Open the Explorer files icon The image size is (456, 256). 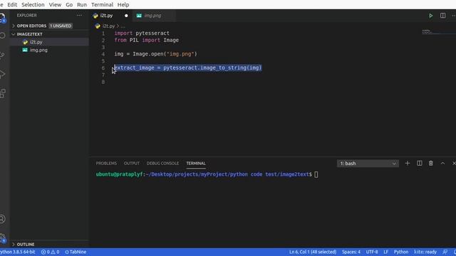3,18
